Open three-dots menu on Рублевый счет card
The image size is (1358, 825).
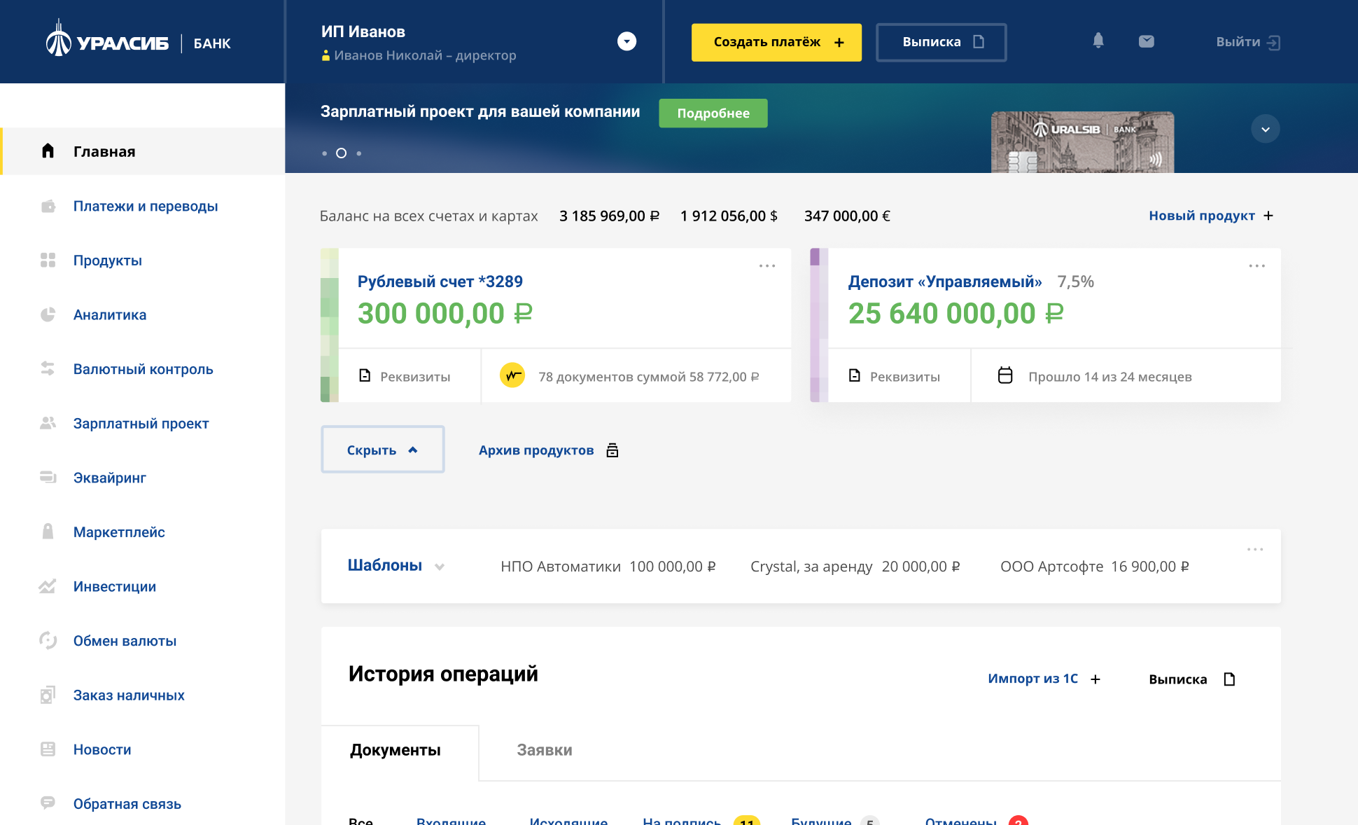point(767,265)
